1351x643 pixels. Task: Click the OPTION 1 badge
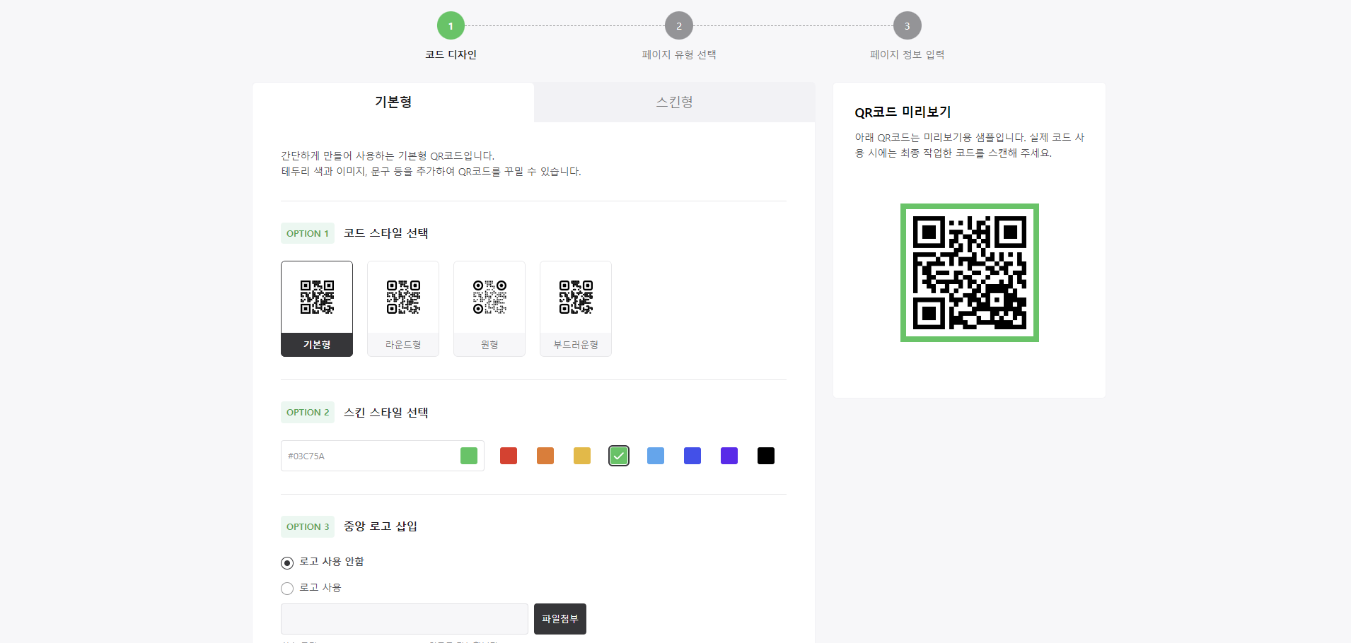point(308,233)
